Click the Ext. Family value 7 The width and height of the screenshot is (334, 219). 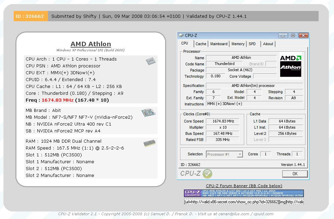[x=213, y=98]
